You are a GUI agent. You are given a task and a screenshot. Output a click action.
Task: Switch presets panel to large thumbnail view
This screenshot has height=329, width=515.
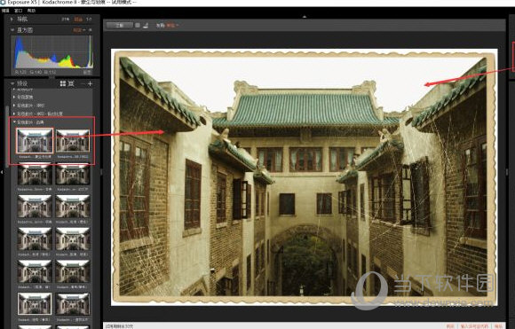71,84
